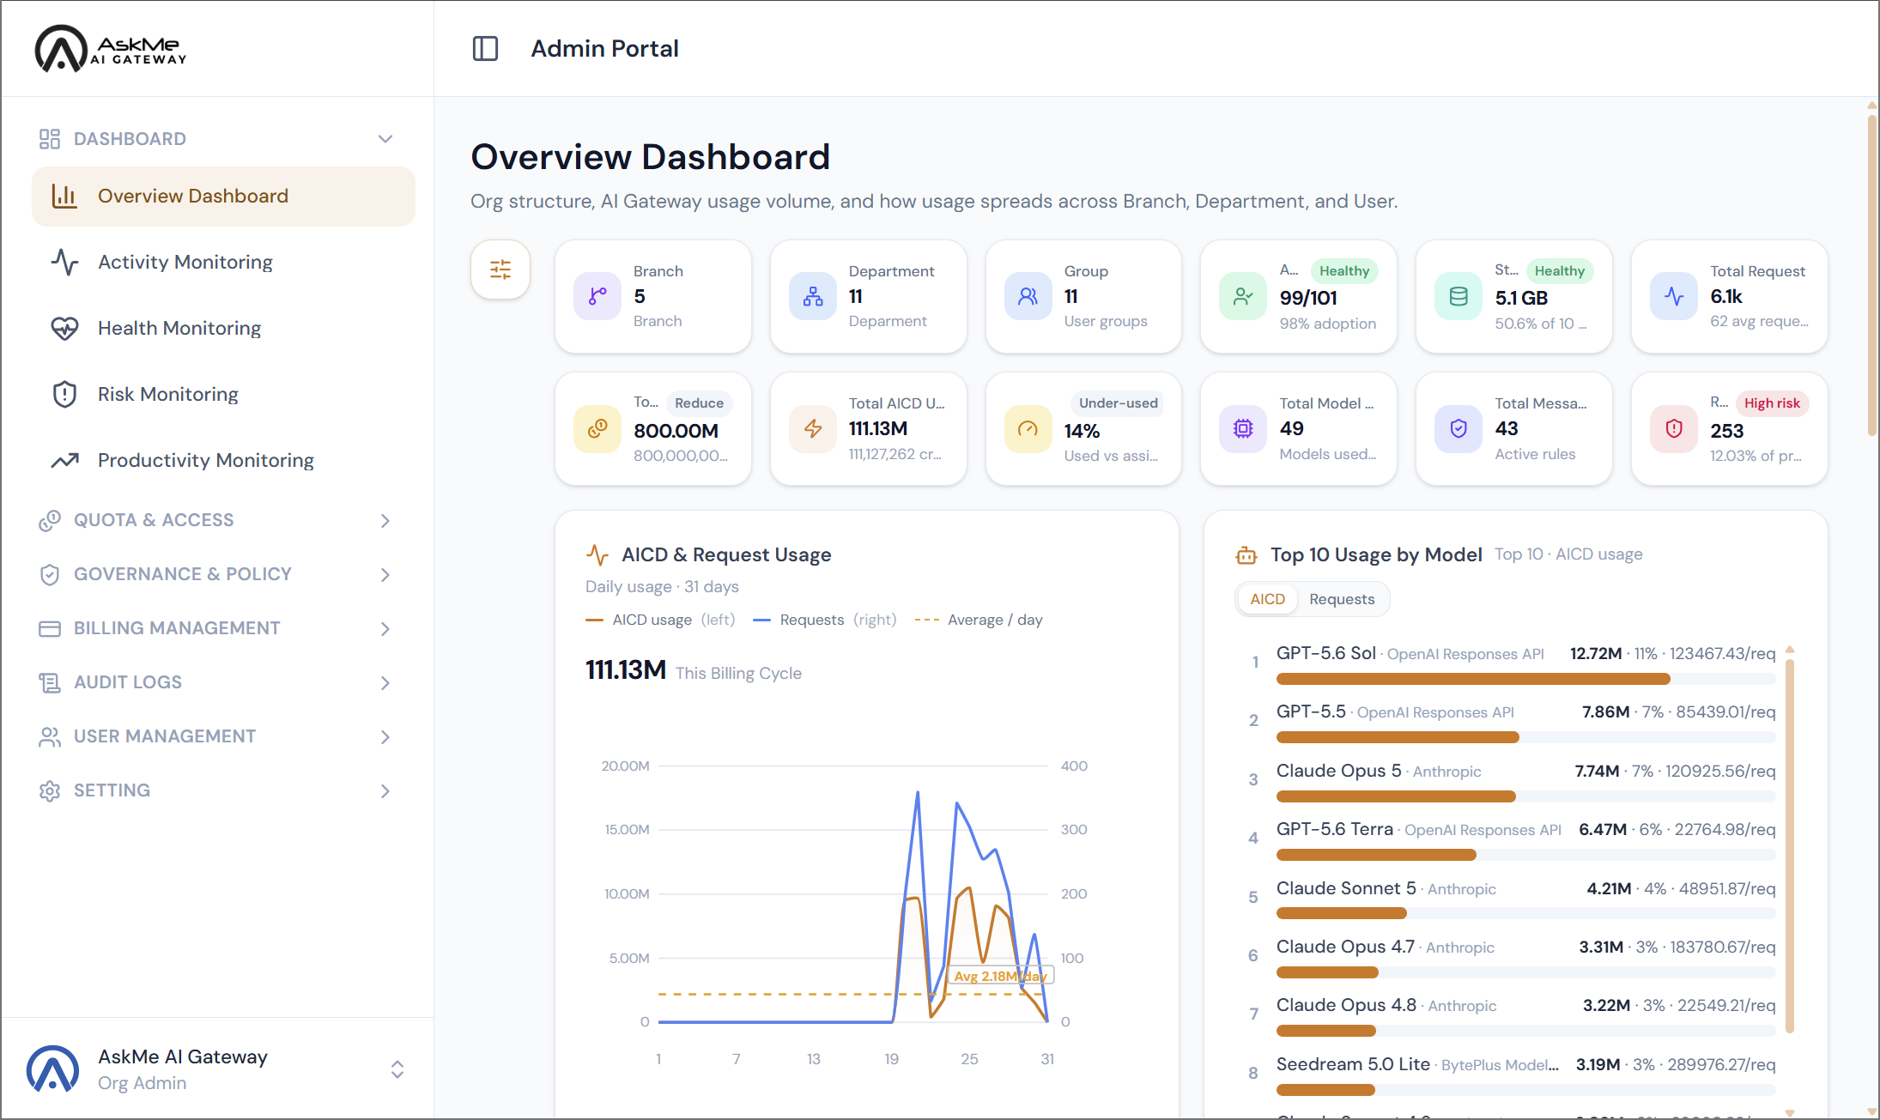The image size is (1880, 1120).
Task: Open the dashboard filter settings button
Action: pyautogui.click(x=500, y=269)
